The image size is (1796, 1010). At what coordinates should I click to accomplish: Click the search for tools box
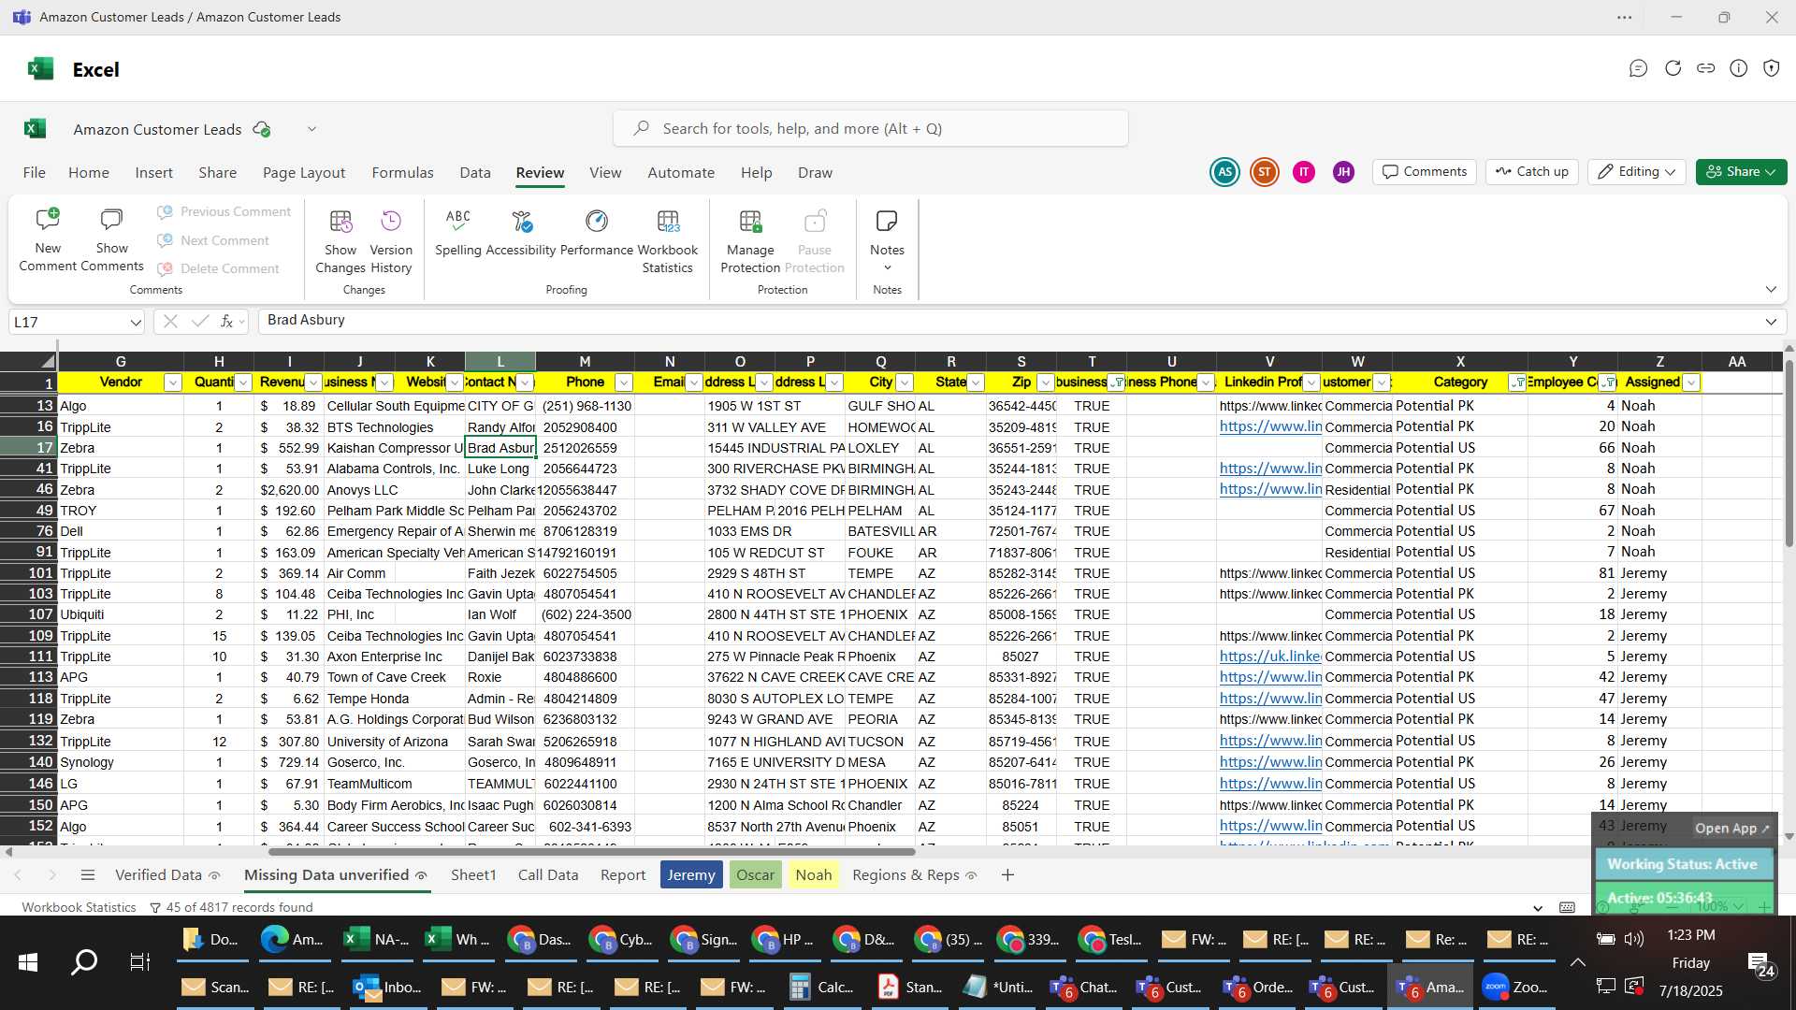click(x=871, y=129)
